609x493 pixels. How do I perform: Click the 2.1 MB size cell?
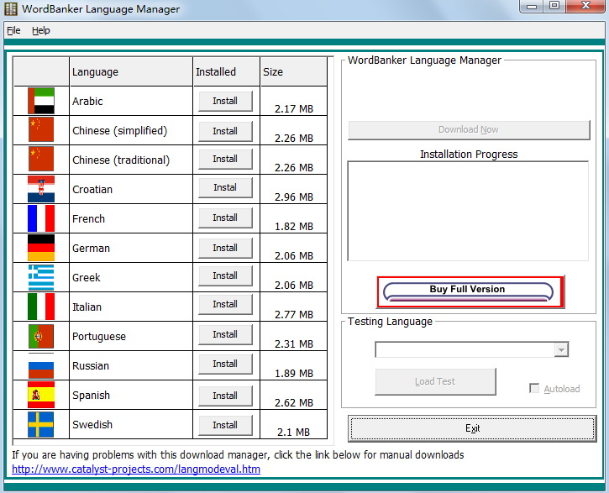294,424
